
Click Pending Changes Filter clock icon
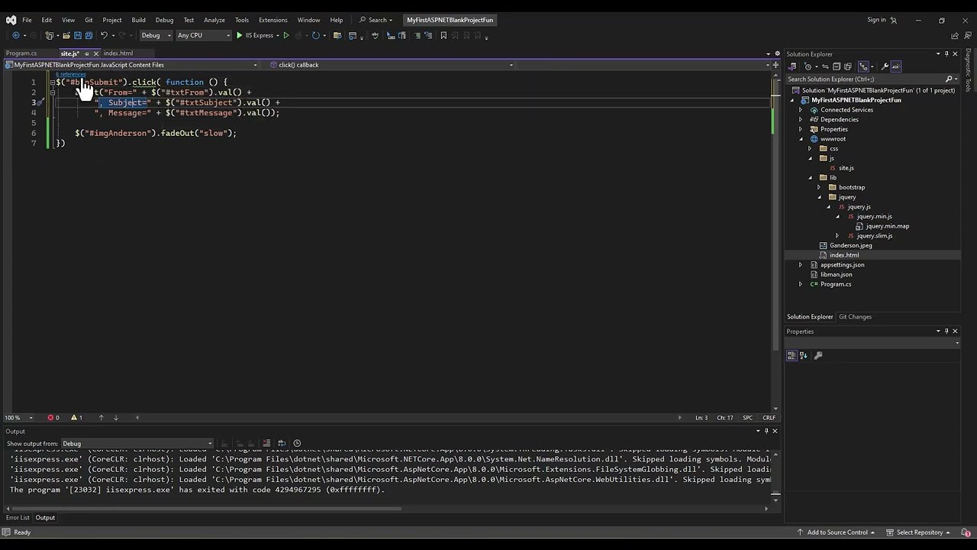(808, 66)
